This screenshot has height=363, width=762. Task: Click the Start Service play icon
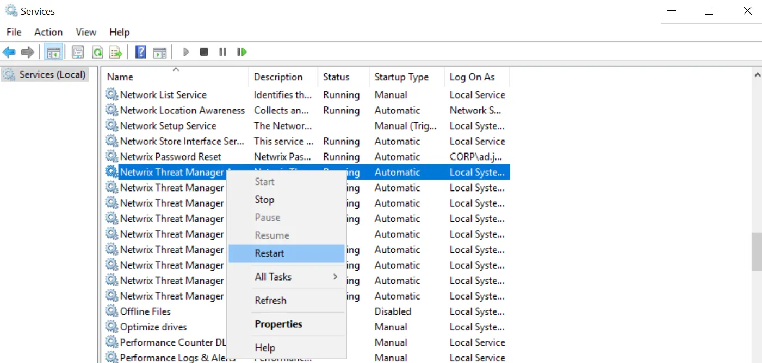186,52
